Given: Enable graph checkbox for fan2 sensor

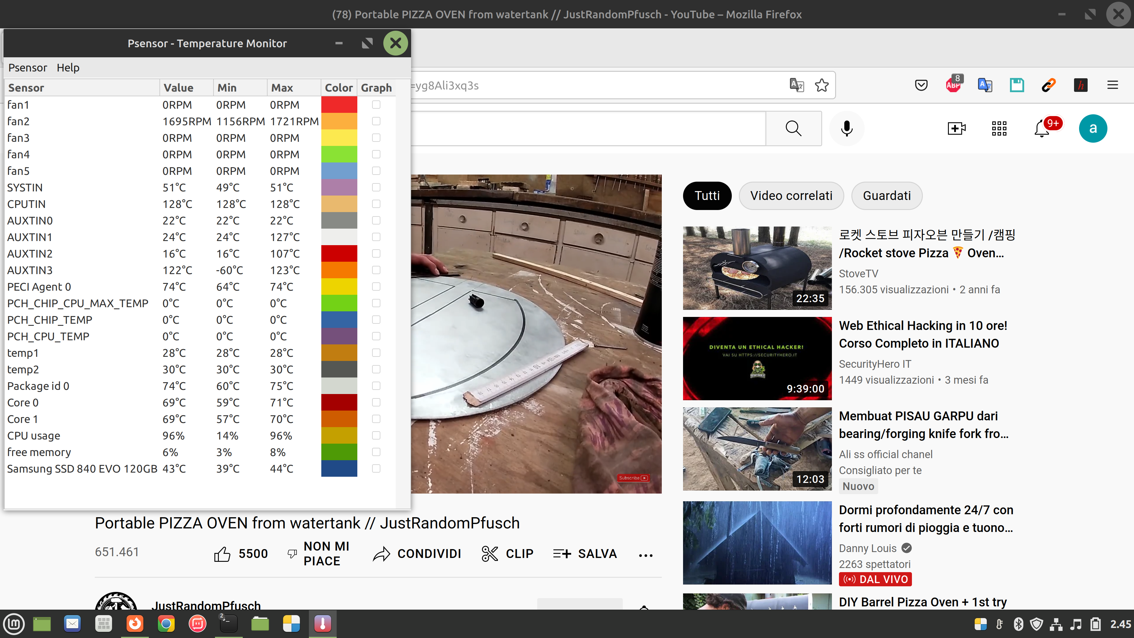Looking at the screenshot, I should click(x=376, y=121).
